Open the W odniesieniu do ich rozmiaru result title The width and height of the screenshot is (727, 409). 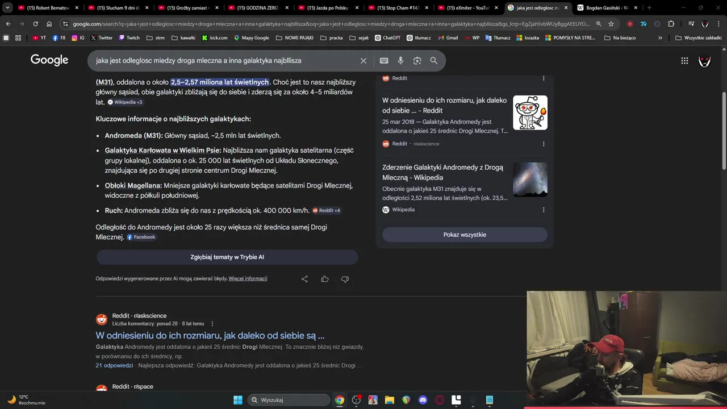click(210, 335)
